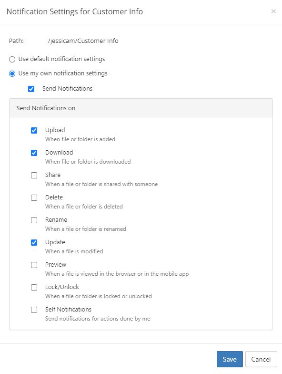This screenshot has height=374, width=282.
Task: Save the notification settings
Action: [230, 359]
